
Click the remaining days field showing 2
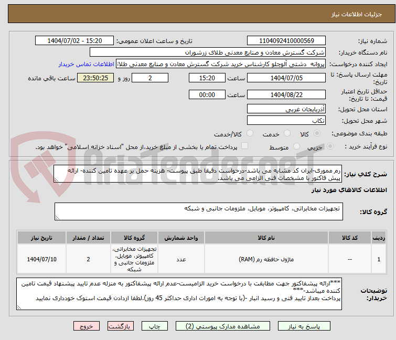pyautogui.click(x=150, y=78)
